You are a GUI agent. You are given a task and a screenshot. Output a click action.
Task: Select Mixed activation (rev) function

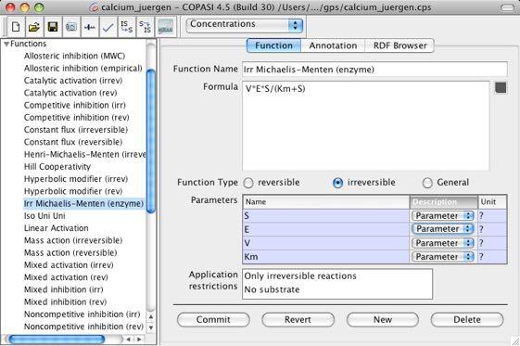(66, 277)
